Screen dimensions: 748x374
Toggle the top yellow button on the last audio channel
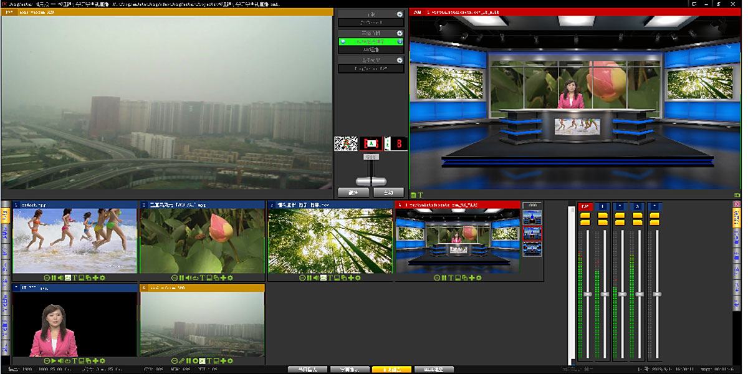pos(654,215)
